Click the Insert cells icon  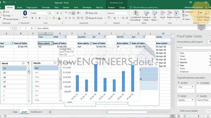tap(163, 13)
